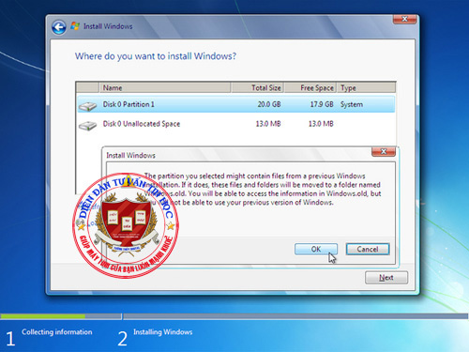469x352 pixels.
Task: Click the 20.0 GB total size value
Action: click(x=269, y=104)
